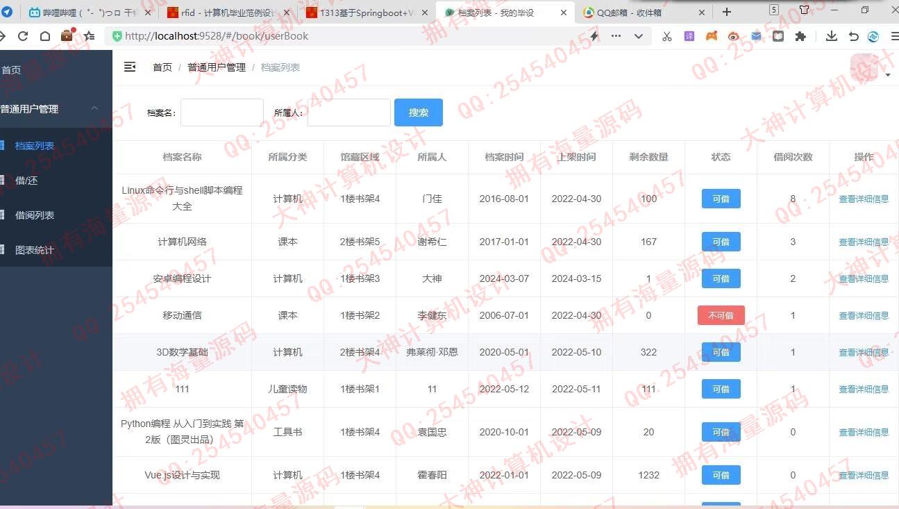The width and height of the screenshot is (899, 509).
Task: Click the blue circular sync icon in toolbar
Action: click(x=874, y=36)
